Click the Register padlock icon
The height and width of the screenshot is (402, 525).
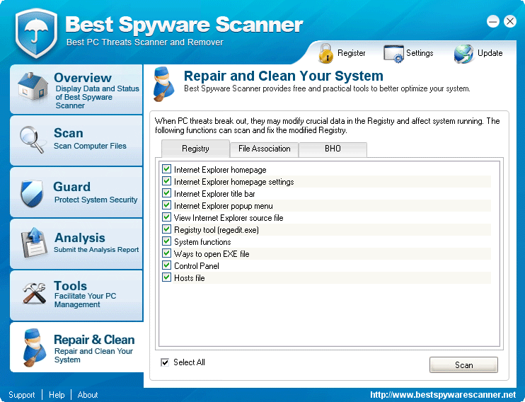pos(325,54)
